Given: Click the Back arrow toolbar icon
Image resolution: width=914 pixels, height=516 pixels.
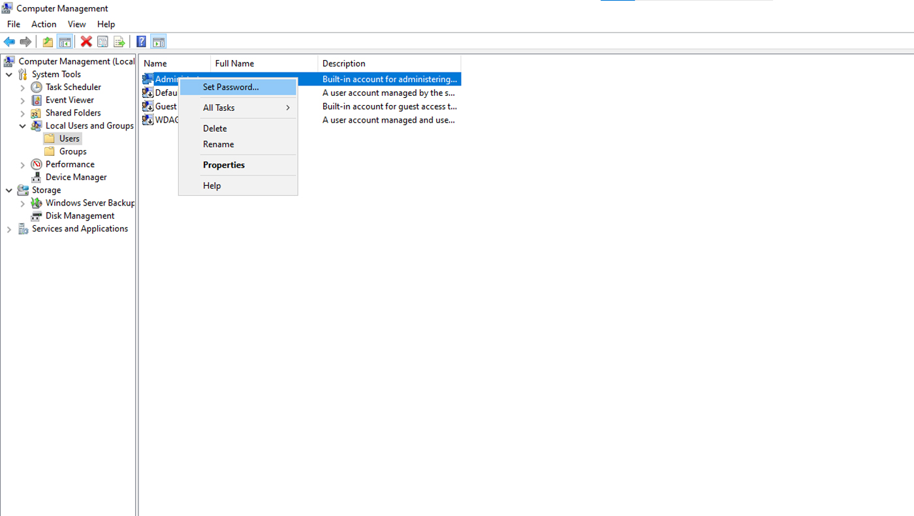Looking at the screenshot, I should click(x=9, y=42).
